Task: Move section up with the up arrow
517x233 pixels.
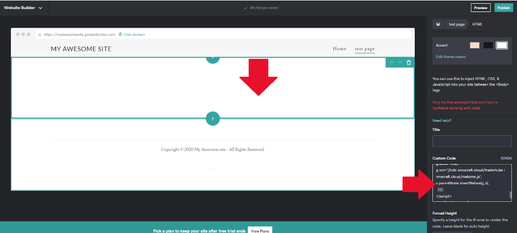Action: click(x=391, y=62)
